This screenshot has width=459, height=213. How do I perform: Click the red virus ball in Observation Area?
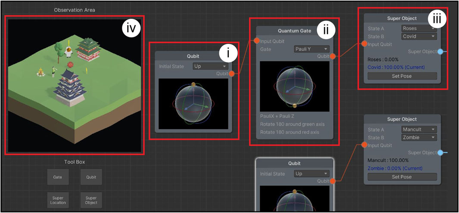tap(70, 65)
